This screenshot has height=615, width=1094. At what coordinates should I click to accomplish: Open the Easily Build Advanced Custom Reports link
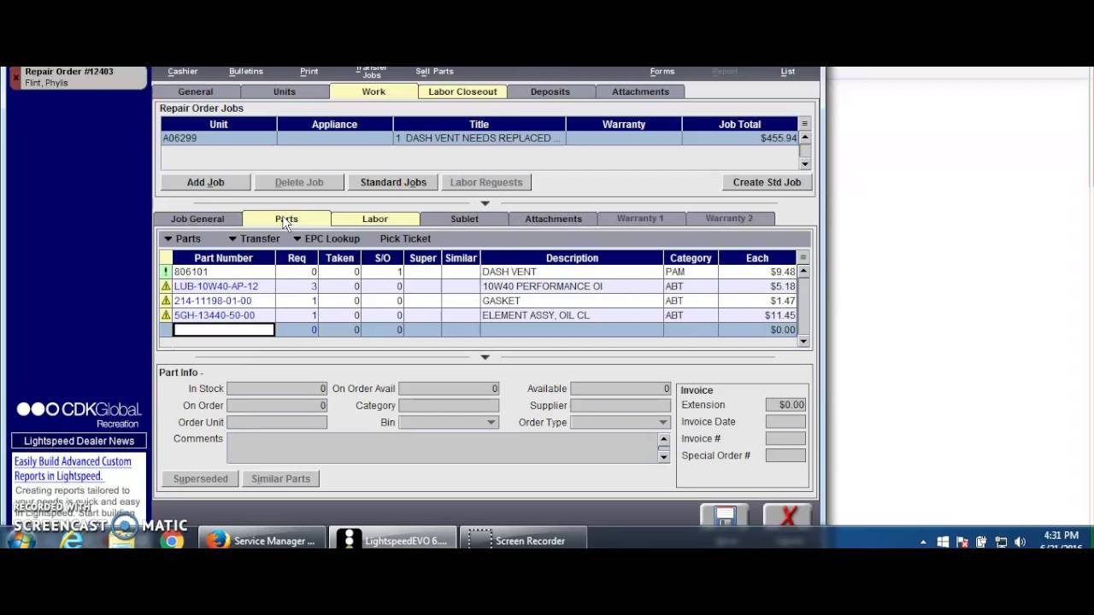pos(73,469)
